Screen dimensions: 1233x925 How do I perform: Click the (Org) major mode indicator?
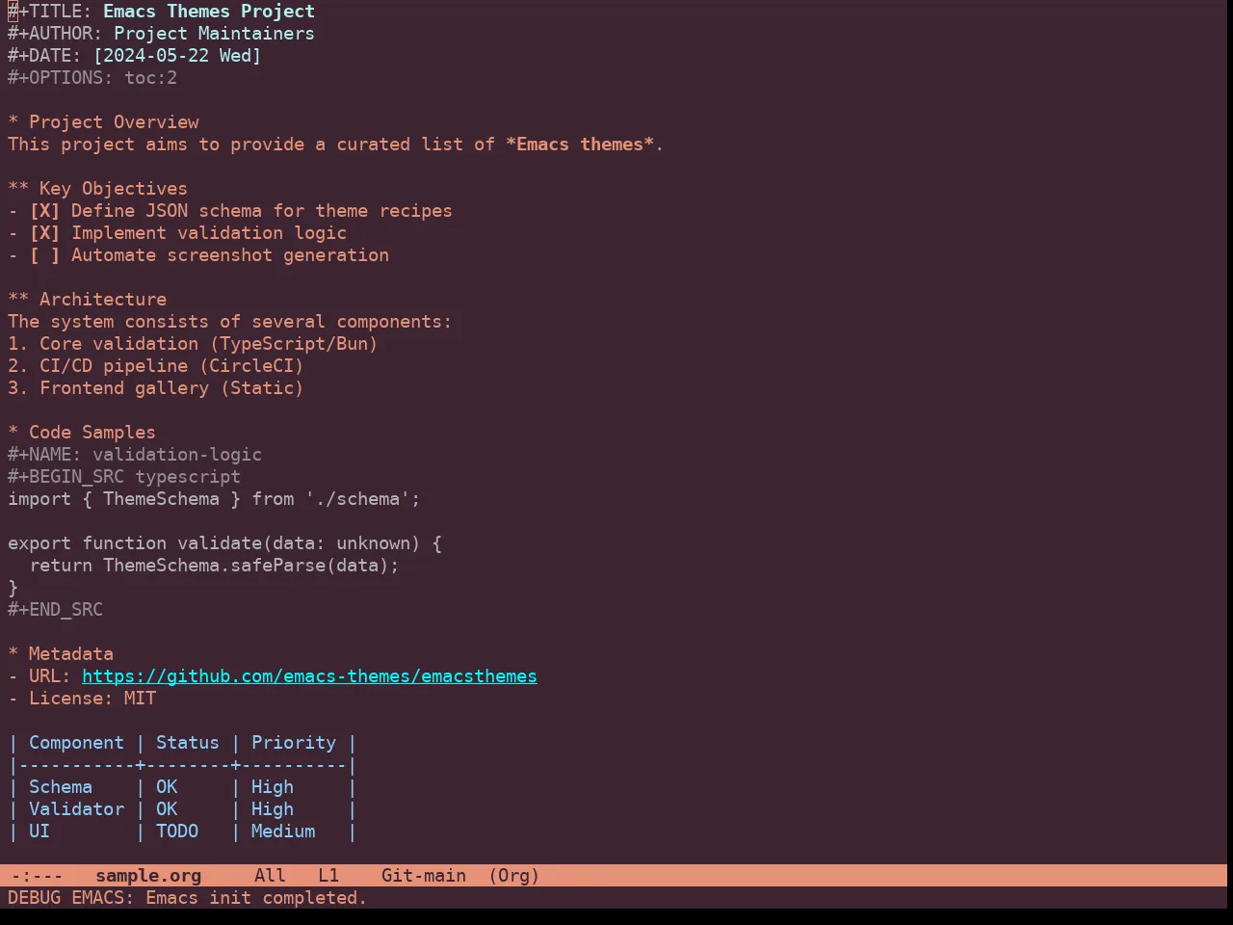coord(514,876)
